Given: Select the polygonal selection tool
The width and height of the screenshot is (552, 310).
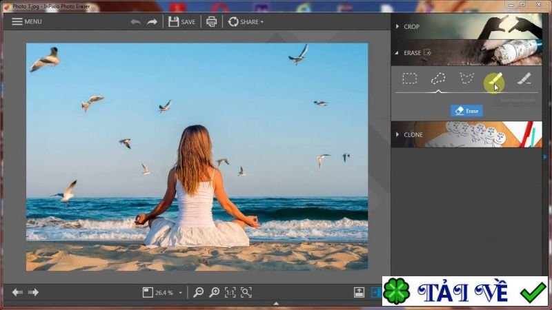Looking at the screenshot, I should (x=467, y=79).
